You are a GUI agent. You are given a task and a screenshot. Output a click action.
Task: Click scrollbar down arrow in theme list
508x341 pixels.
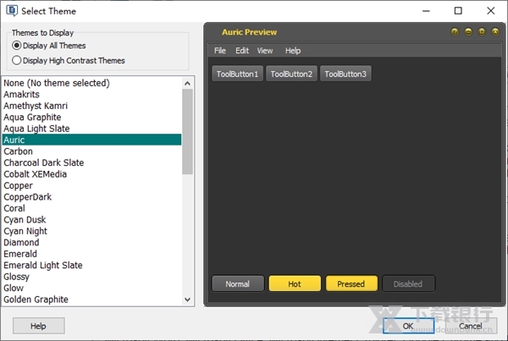point(188,299)
